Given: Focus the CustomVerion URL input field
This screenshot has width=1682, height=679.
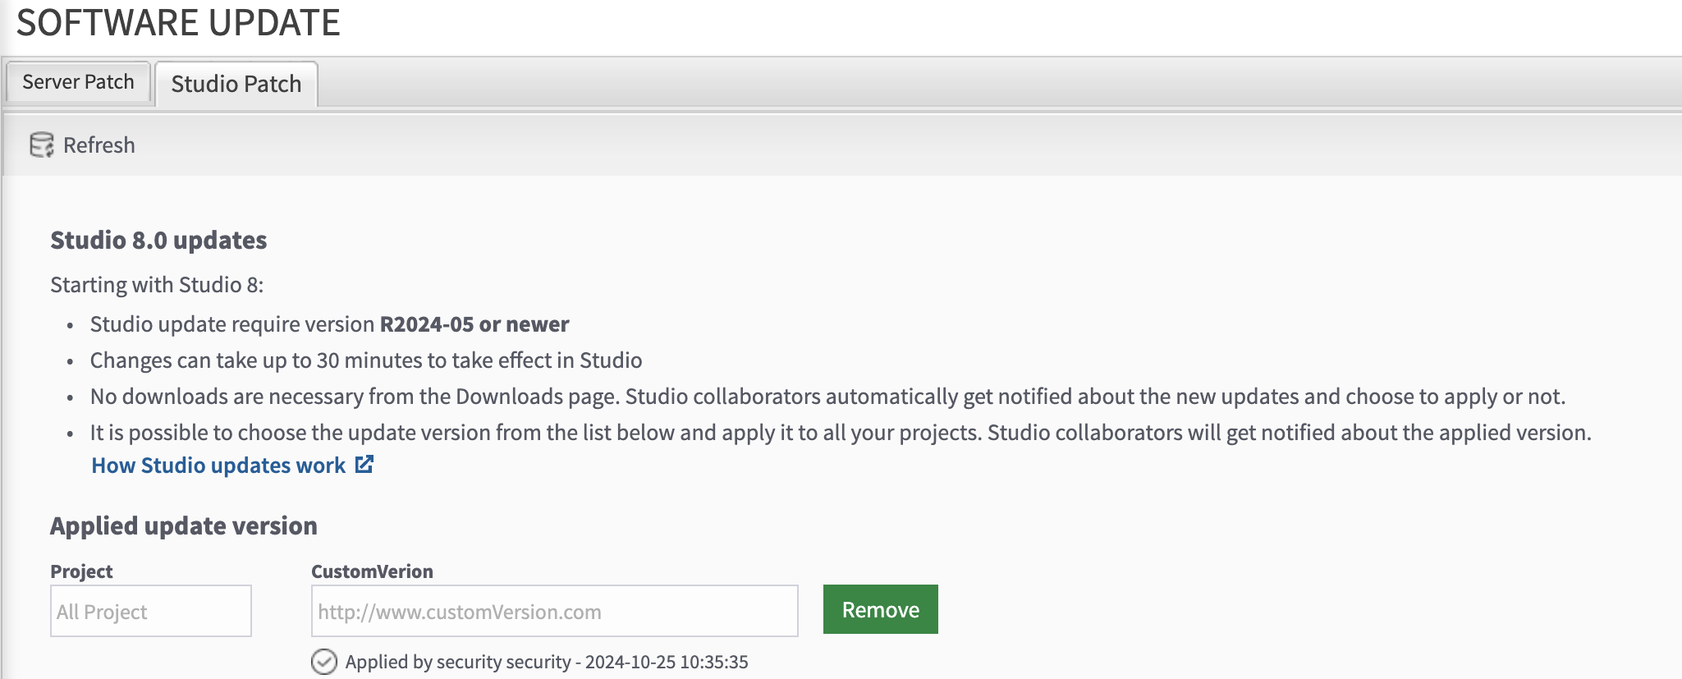Looking at the screenshot, I should pyautogui.click(x=555, y=611).
